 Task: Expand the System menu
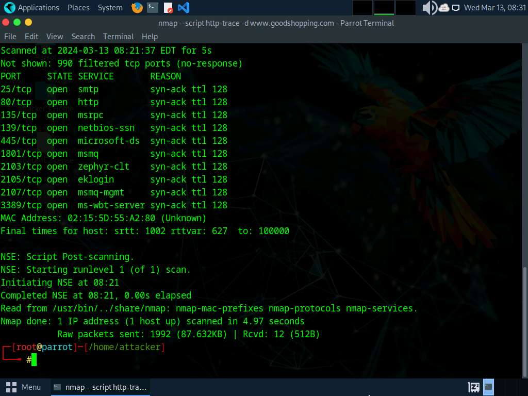coord(110,8)
